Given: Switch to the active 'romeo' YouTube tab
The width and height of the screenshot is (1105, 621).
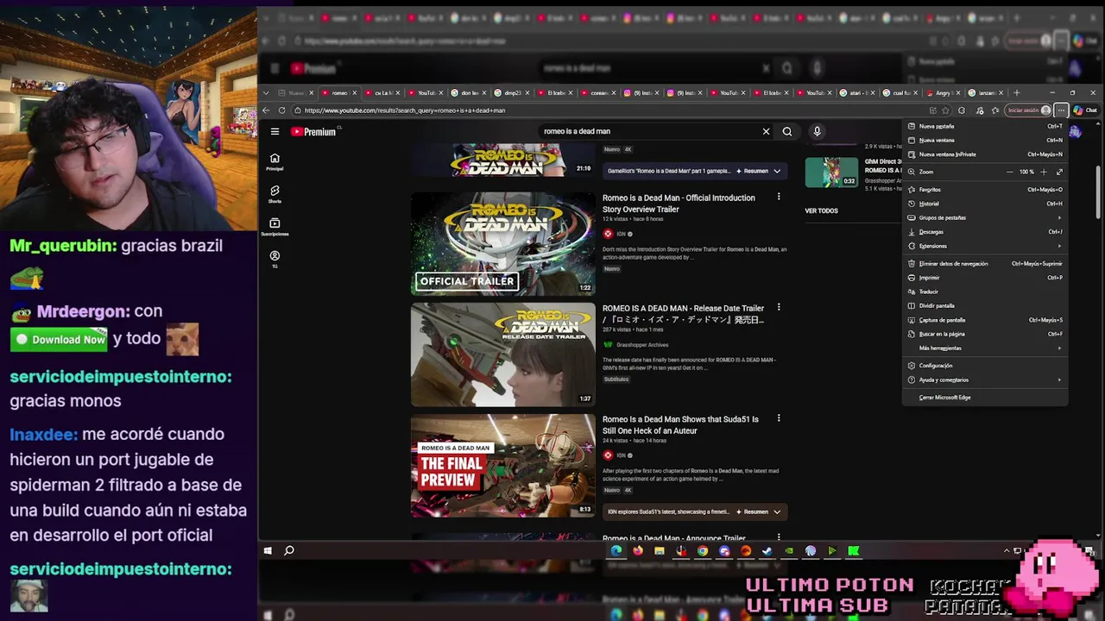Looking at the screenshot, I should click(x=339, y=92).
